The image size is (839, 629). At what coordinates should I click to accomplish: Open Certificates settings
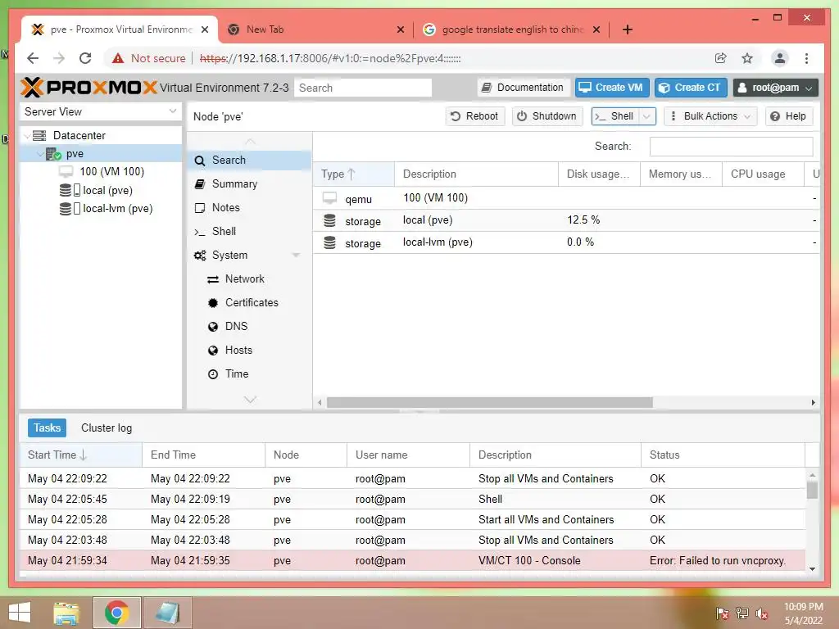[x=249, y=302]
